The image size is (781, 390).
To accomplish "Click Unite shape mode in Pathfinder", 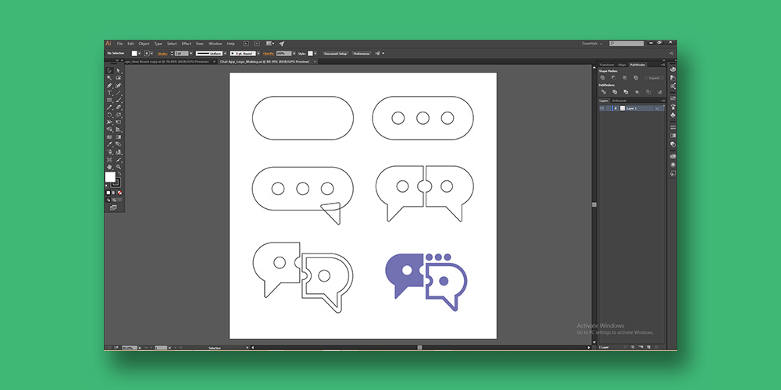I will point(603,77).
